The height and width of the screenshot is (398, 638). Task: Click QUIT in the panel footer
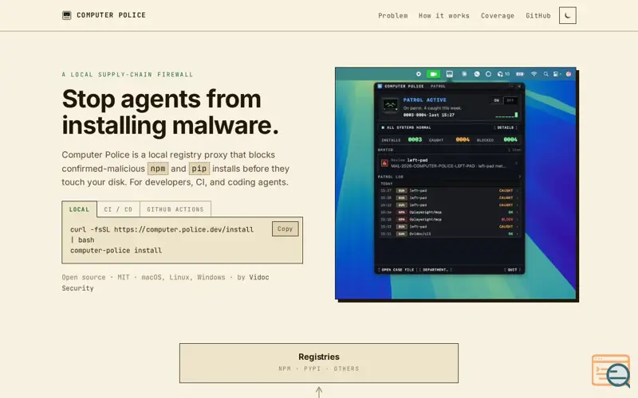[512, 270]
